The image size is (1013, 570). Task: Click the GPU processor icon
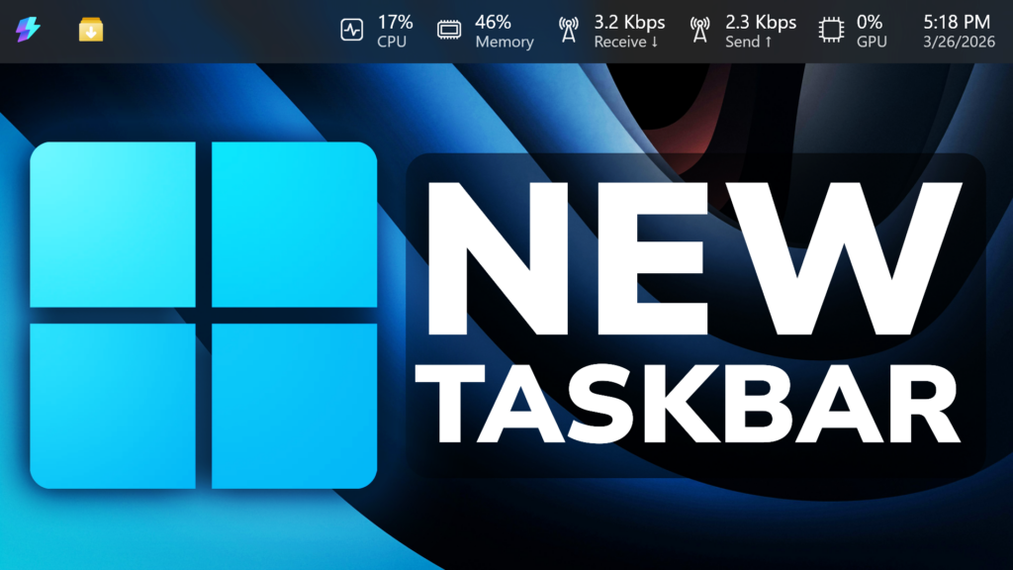[831, 31]
